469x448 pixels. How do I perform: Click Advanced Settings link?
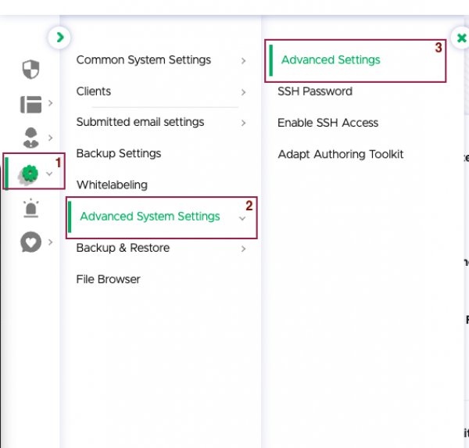tap(331, 60)
